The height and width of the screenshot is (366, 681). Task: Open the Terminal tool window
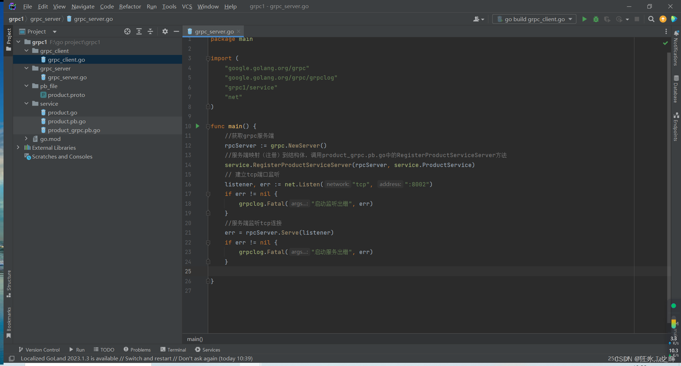point(173,349)
